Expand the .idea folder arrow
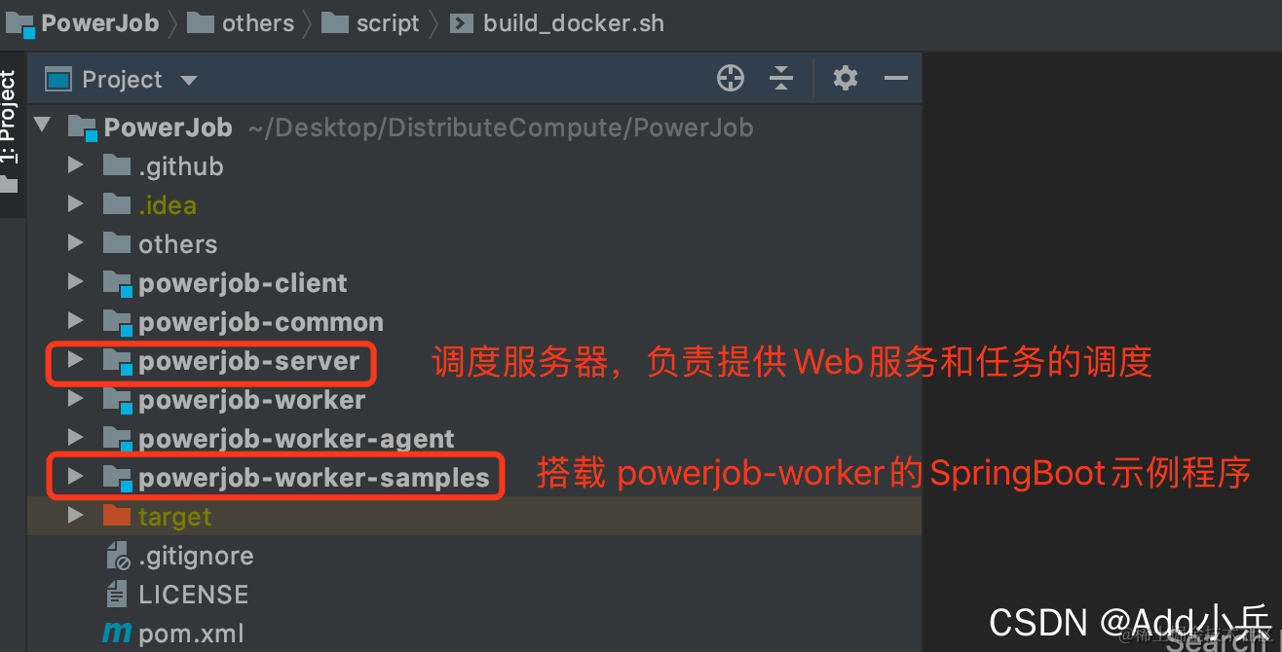 [x=76, y=204]
